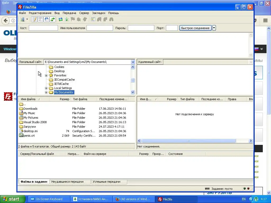Screen dimensions: 271x203
Task: Click the Process queue toolbar icon
Action: (67, 19)
